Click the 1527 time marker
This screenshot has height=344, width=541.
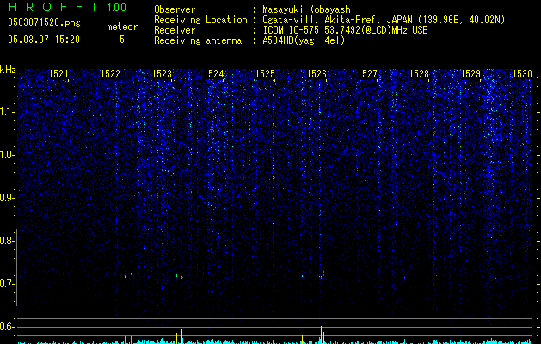point(368,74)
